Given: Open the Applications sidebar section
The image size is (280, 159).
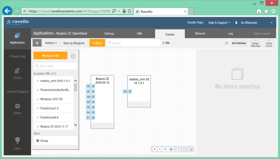Looking at the screenshot, I should point(17,39).
